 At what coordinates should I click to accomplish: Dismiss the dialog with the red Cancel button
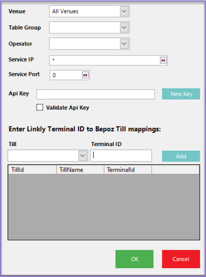tap(181, 259)
